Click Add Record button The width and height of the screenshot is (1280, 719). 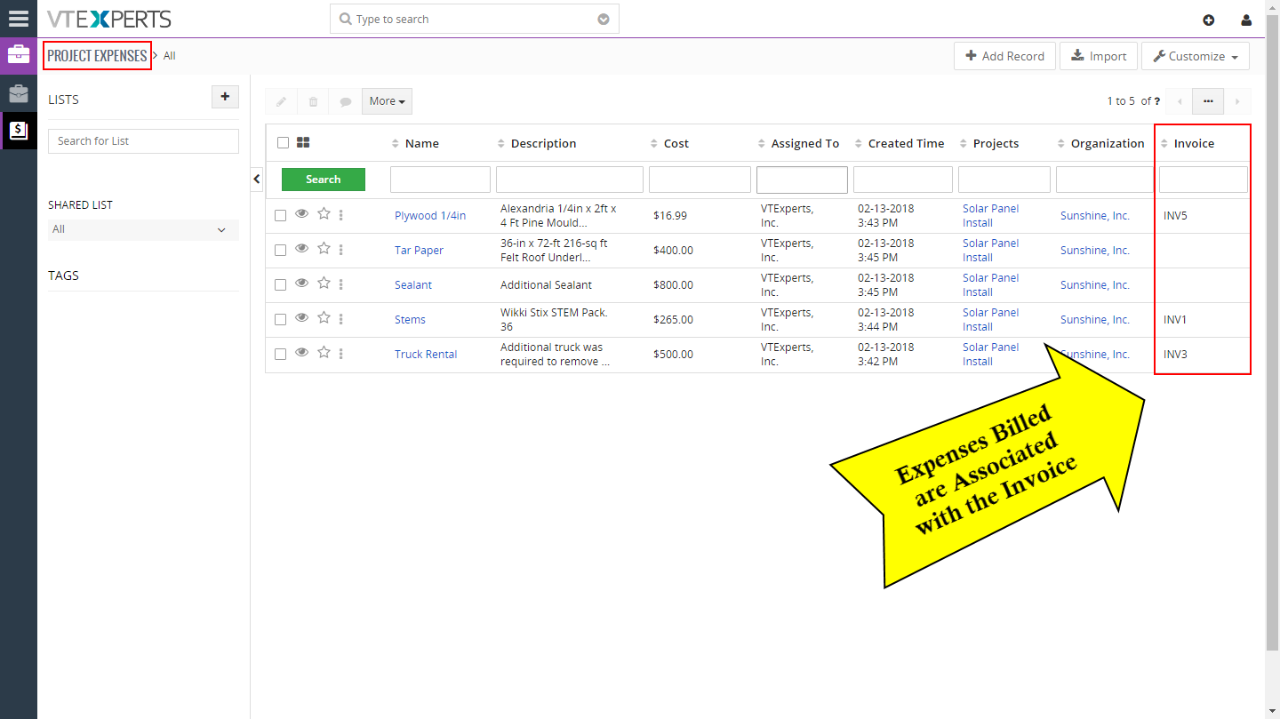(1005, 56)
